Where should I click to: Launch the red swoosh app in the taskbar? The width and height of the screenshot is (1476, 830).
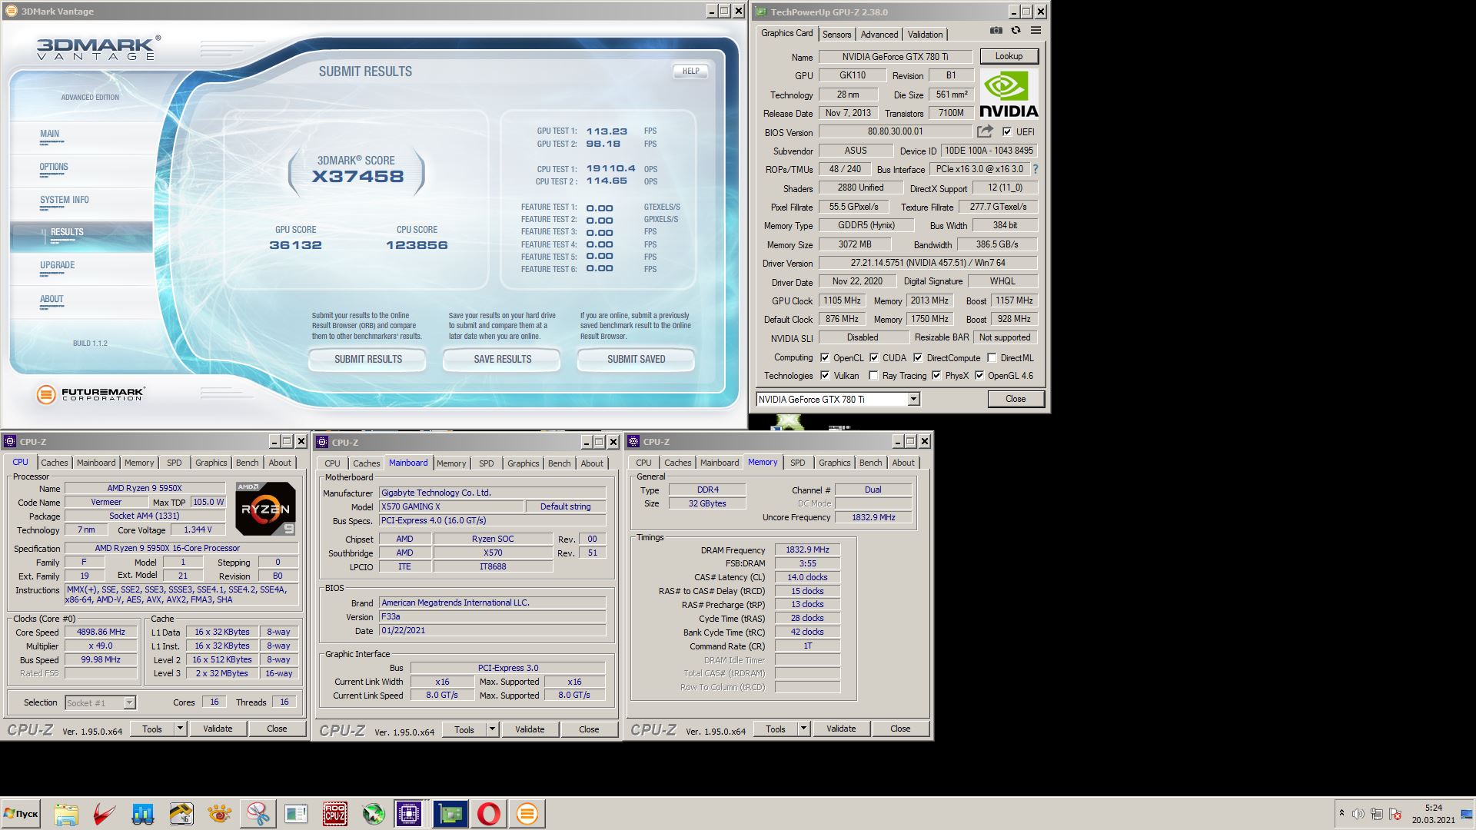pyautogui.click(x=105, y=814)
